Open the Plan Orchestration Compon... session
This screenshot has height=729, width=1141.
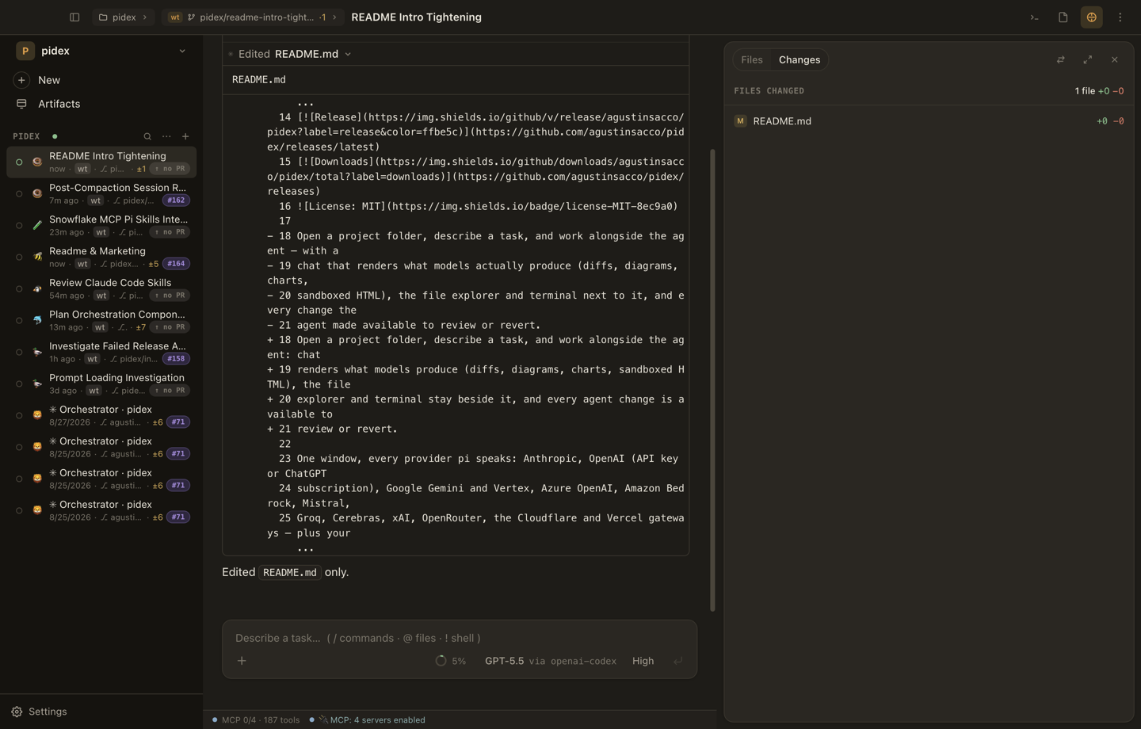coord(101,320)
